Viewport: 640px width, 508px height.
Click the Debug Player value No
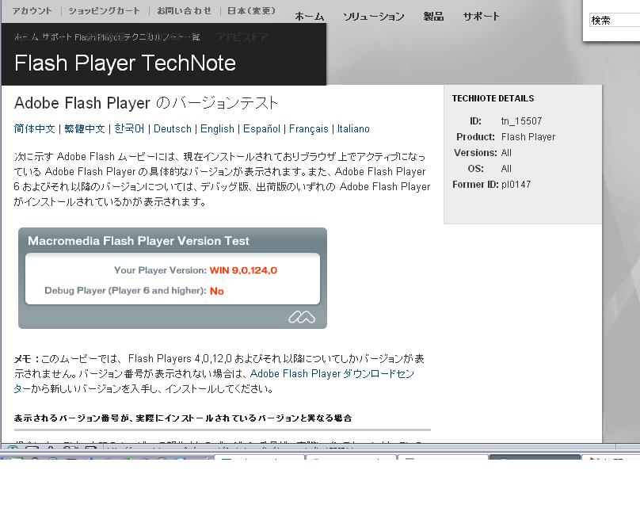point(217,291)
